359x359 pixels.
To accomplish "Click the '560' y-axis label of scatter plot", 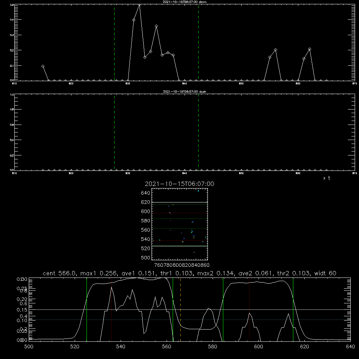I will click(x=146, y=230).
